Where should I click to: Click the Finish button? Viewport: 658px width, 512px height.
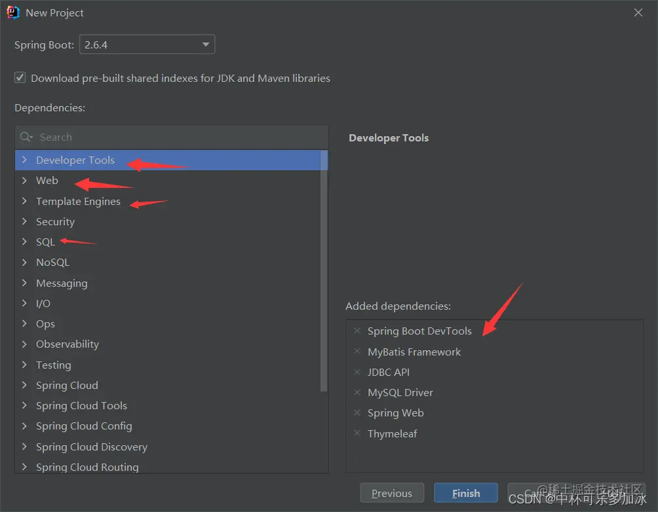[x=466, y=493]
